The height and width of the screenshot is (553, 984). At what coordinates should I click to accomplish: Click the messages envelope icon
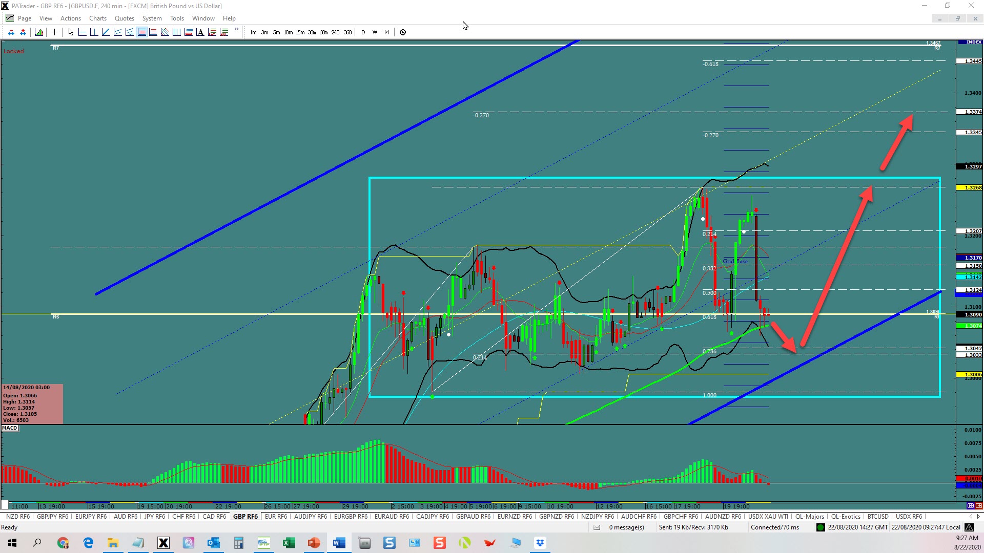coord(597,527)
